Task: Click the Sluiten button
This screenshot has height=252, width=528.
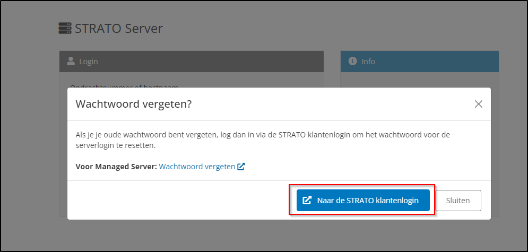Action: pyautogui.click(x=458, y=201)
